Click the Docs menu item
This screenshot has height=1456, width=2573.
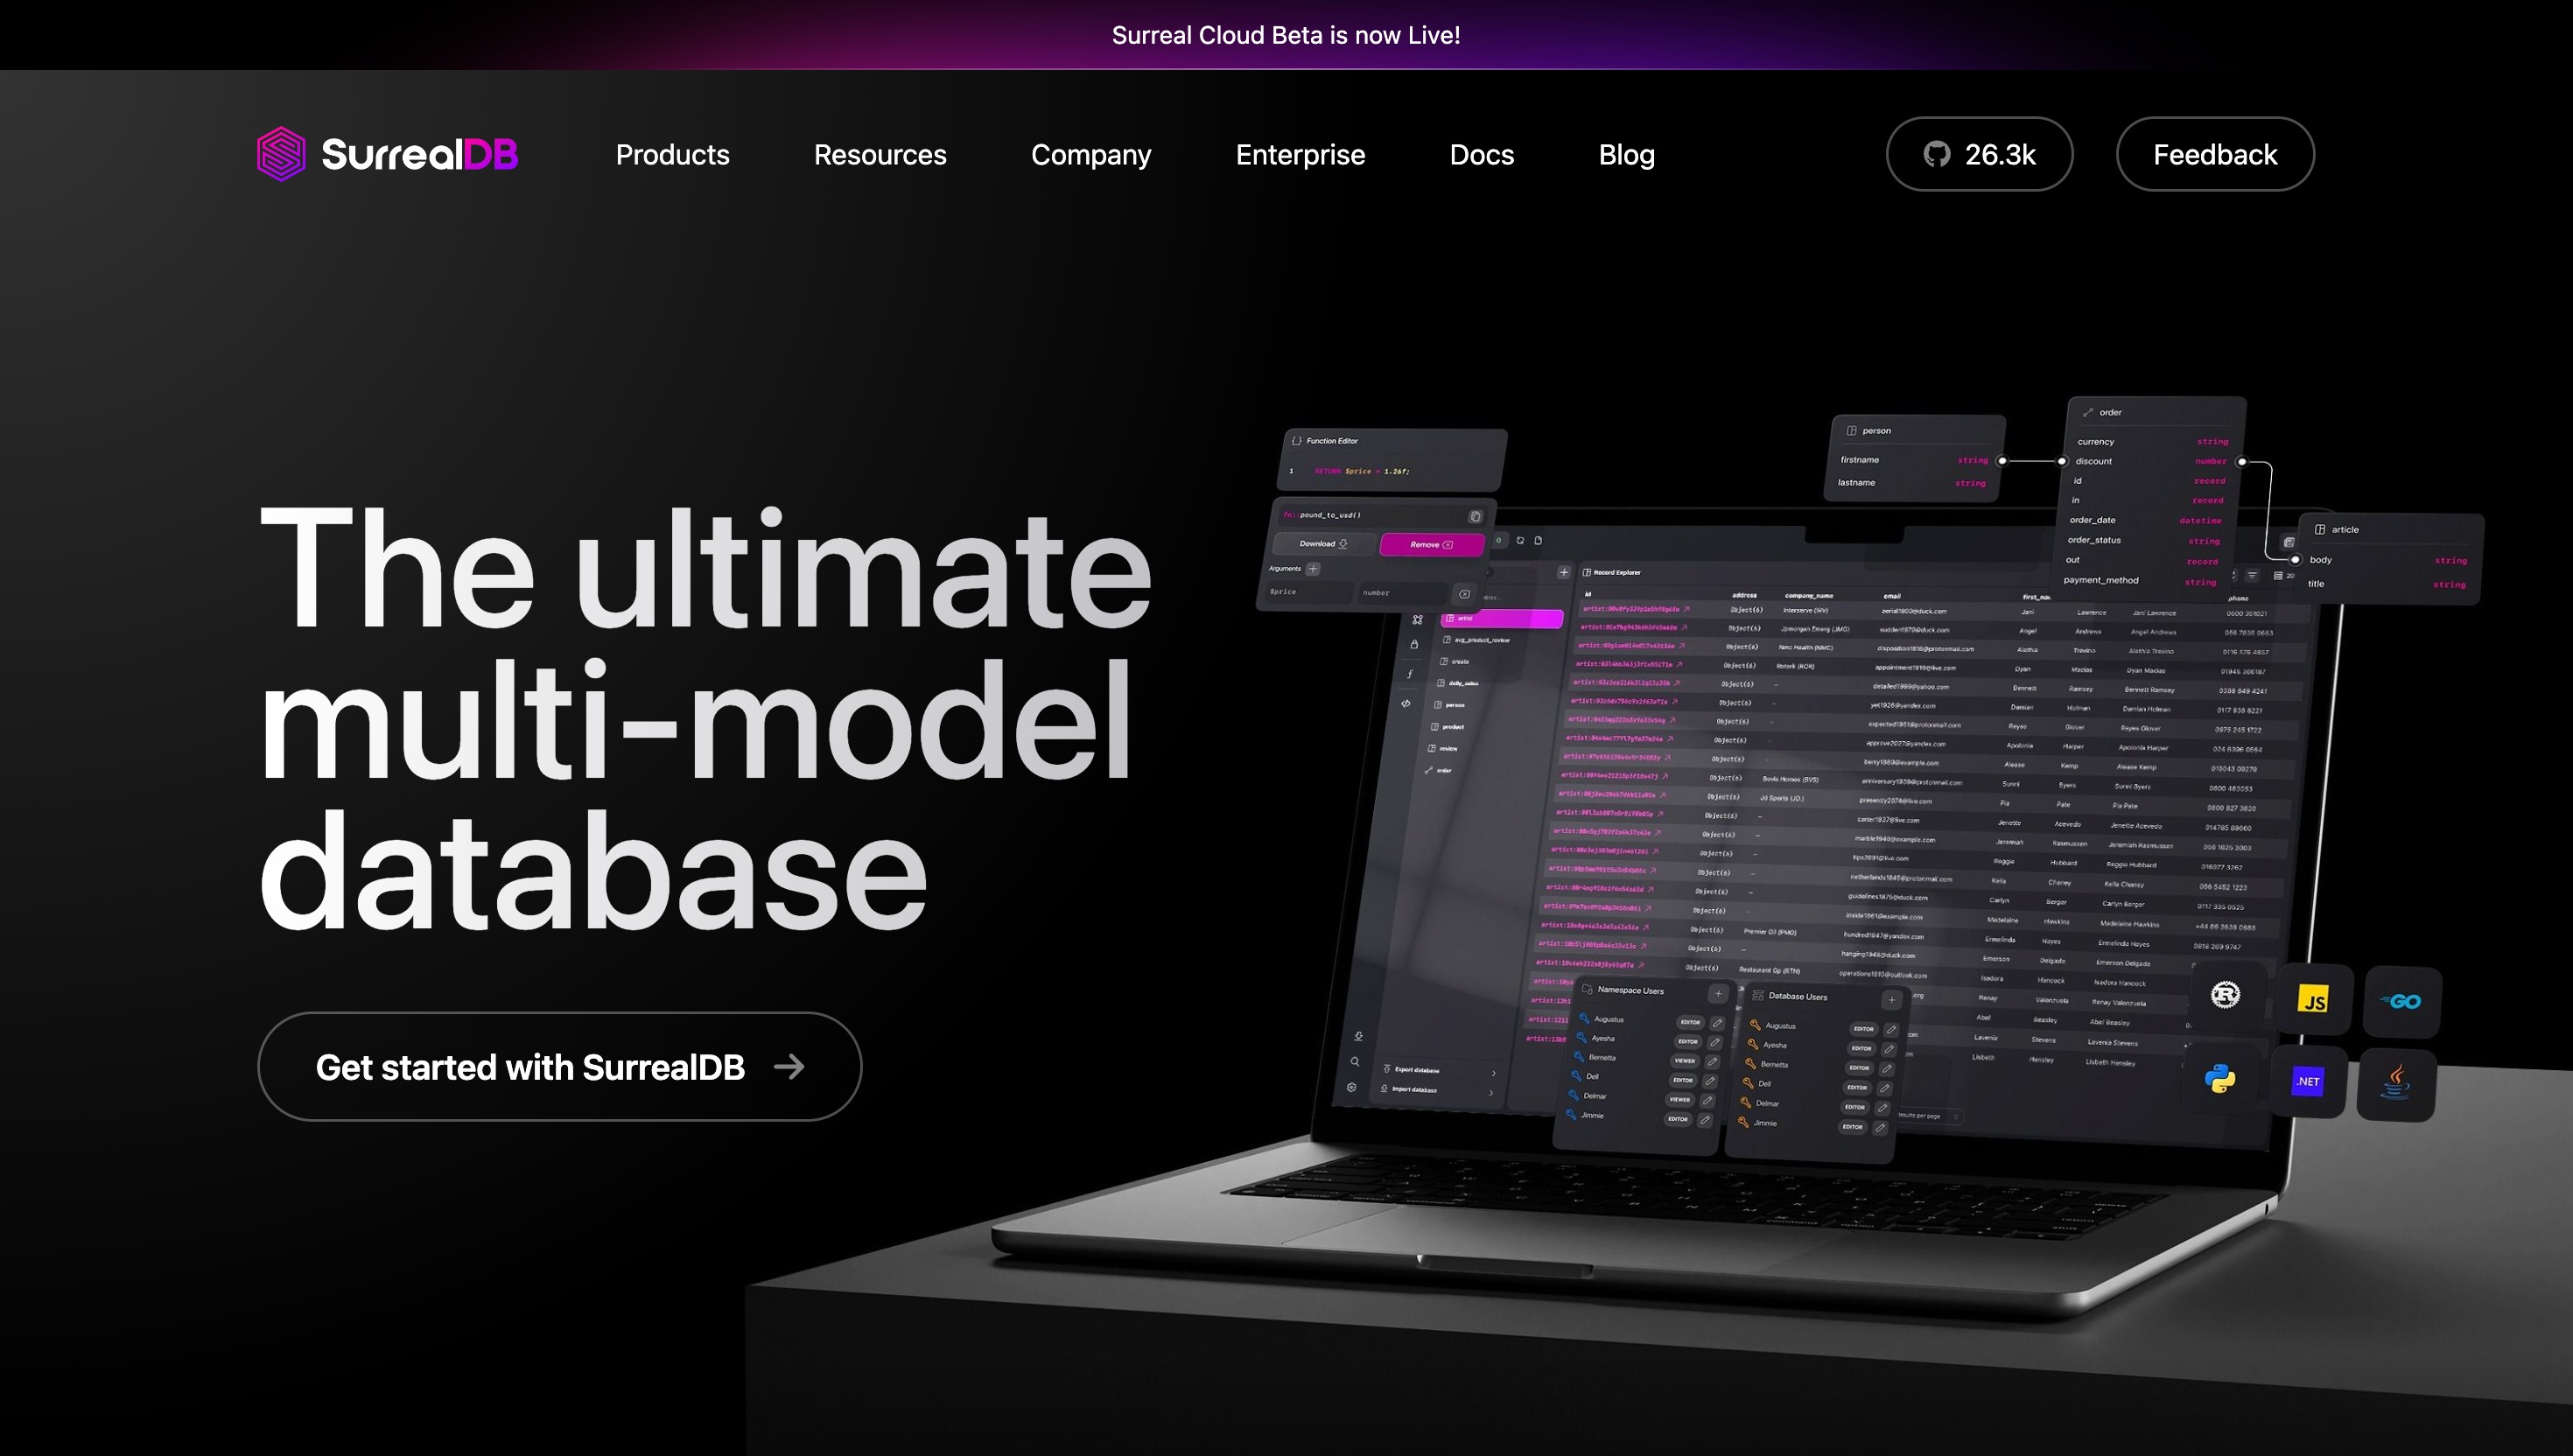[x=1481, y=154]
